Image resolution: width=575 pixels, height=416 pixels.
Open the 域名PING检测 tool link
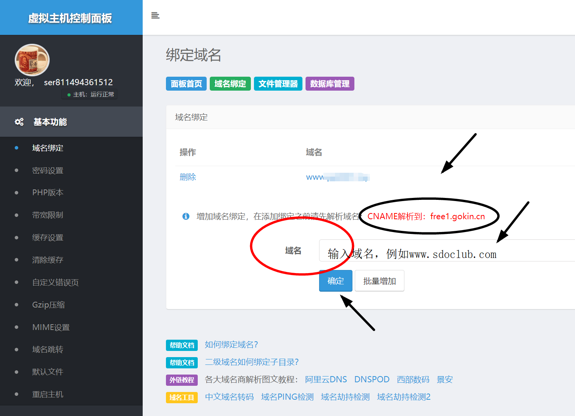pyautogui.click(x=287, y=397)
